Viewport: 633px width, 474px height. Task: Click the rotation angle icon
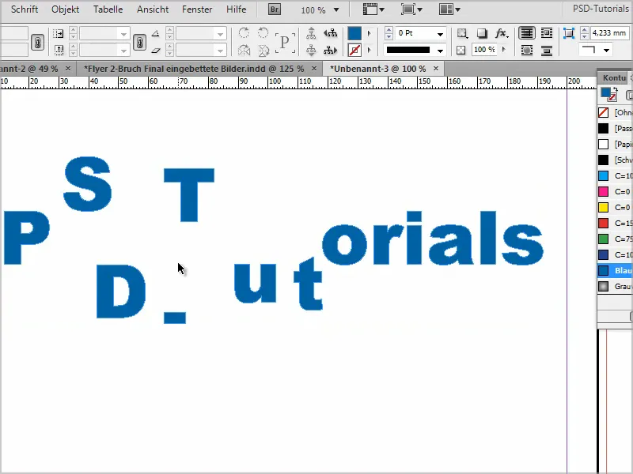[x=155, y=34]
